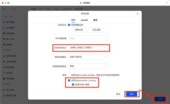
Task: Click the WINS服务器 input field
Action: (88, 38)
